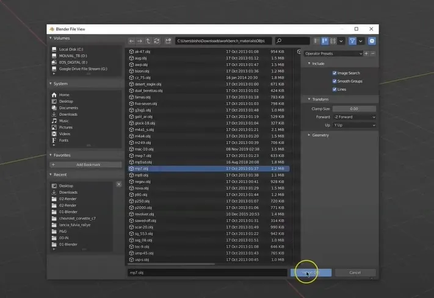Toggle Smooth Groups checkbox
434x298 pixels.
click(335, 81)
